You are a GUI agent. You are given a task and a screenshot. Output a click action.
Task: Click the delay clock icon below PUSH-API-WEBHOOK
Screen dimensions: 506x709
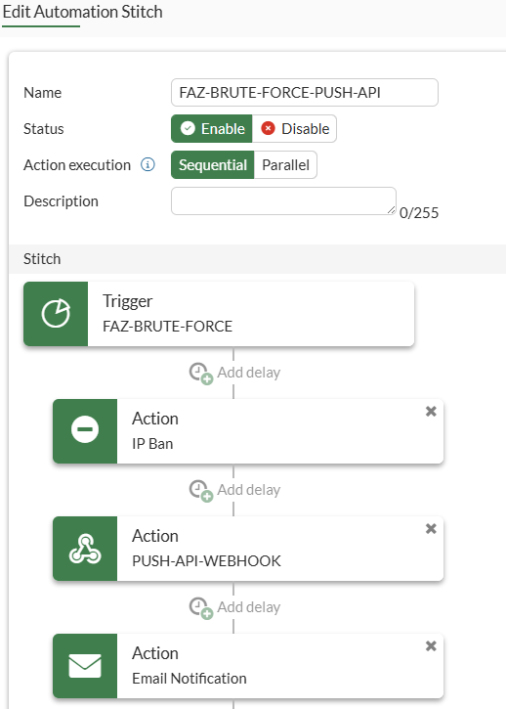[201, 607]
